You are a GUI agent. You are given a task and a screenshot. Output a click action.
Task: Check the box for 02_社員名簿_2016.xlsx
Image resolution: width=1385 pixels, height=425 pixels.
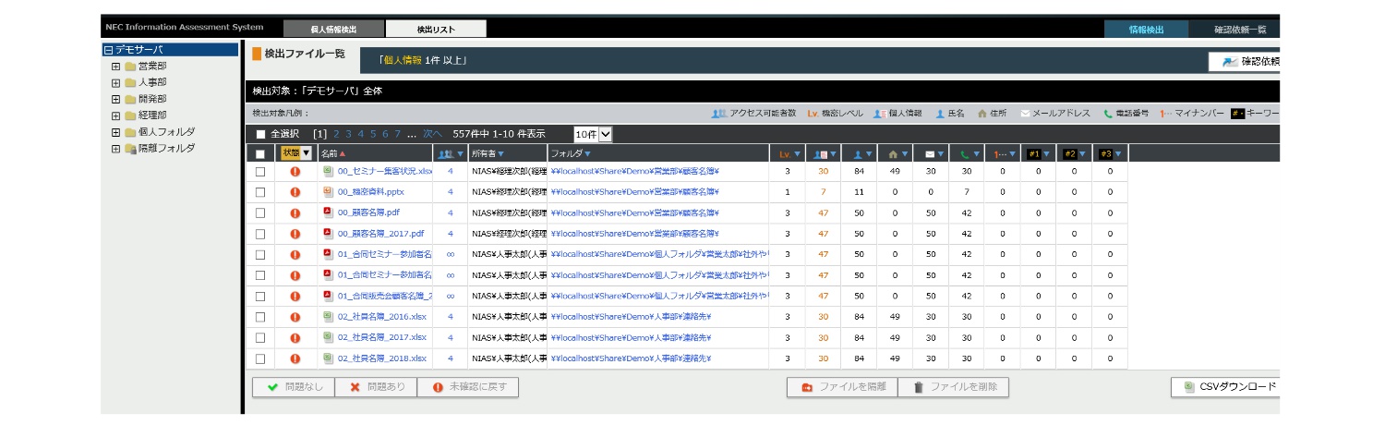[x=260, y=316]
